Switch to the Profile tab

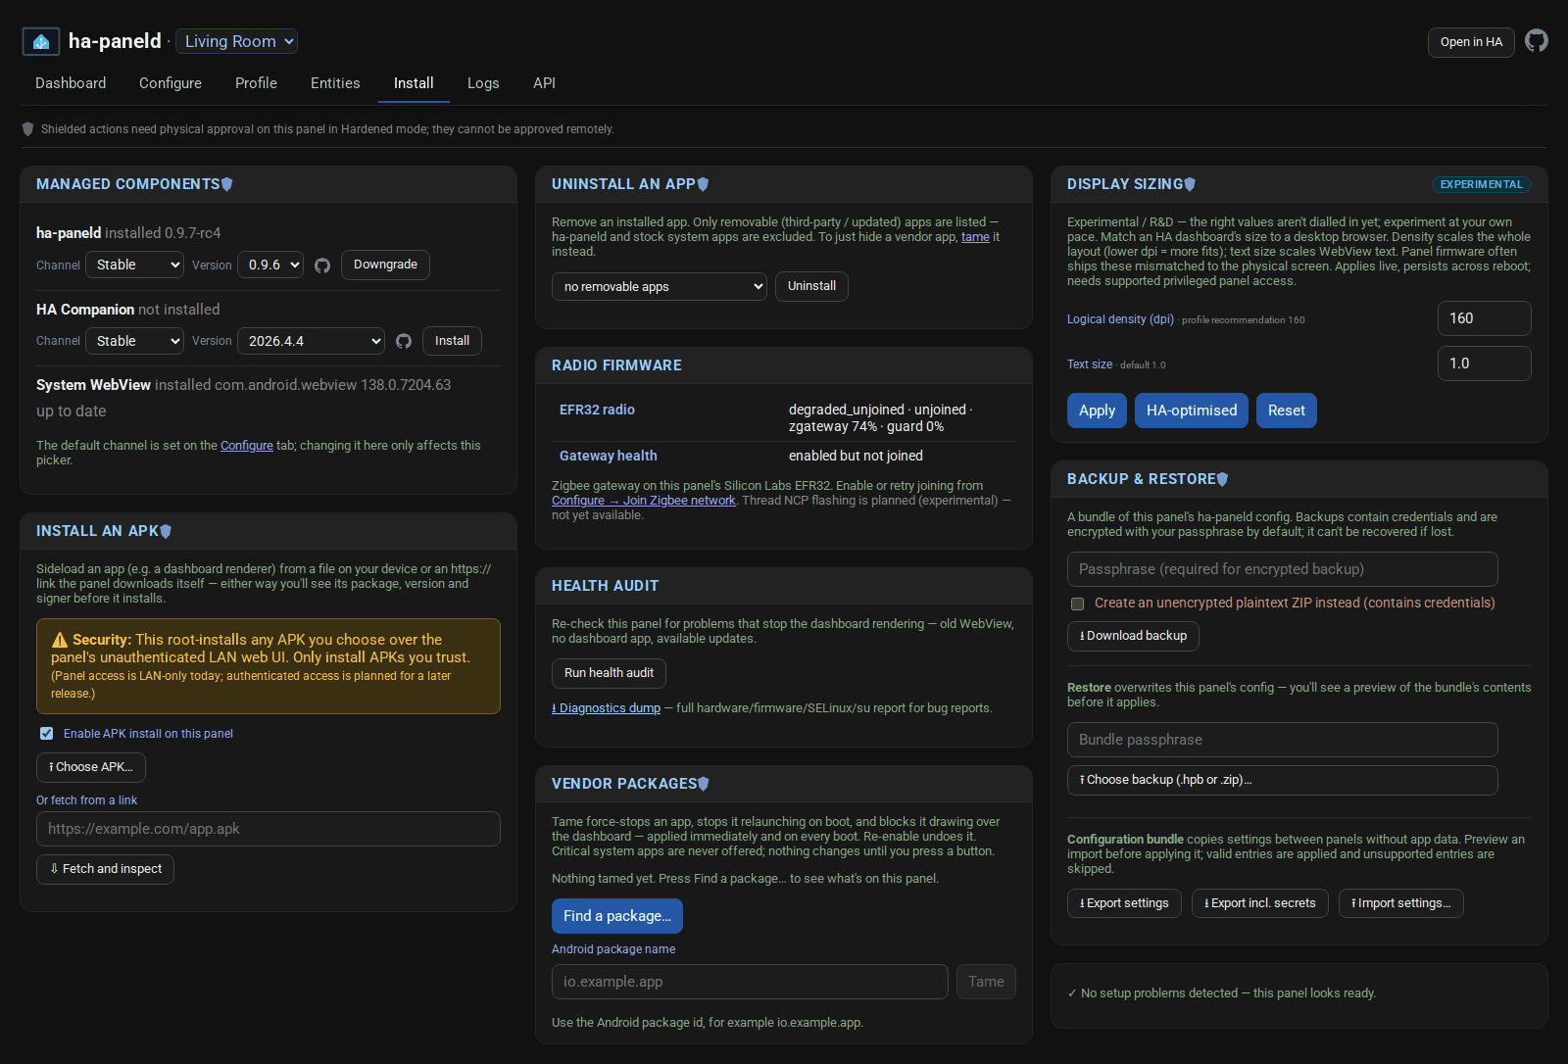pos(256,83)
